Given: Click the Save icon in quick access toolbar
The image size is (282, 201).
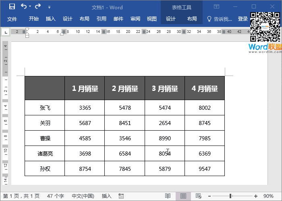Looking at the screenshot, I should (x=12, y=7).
